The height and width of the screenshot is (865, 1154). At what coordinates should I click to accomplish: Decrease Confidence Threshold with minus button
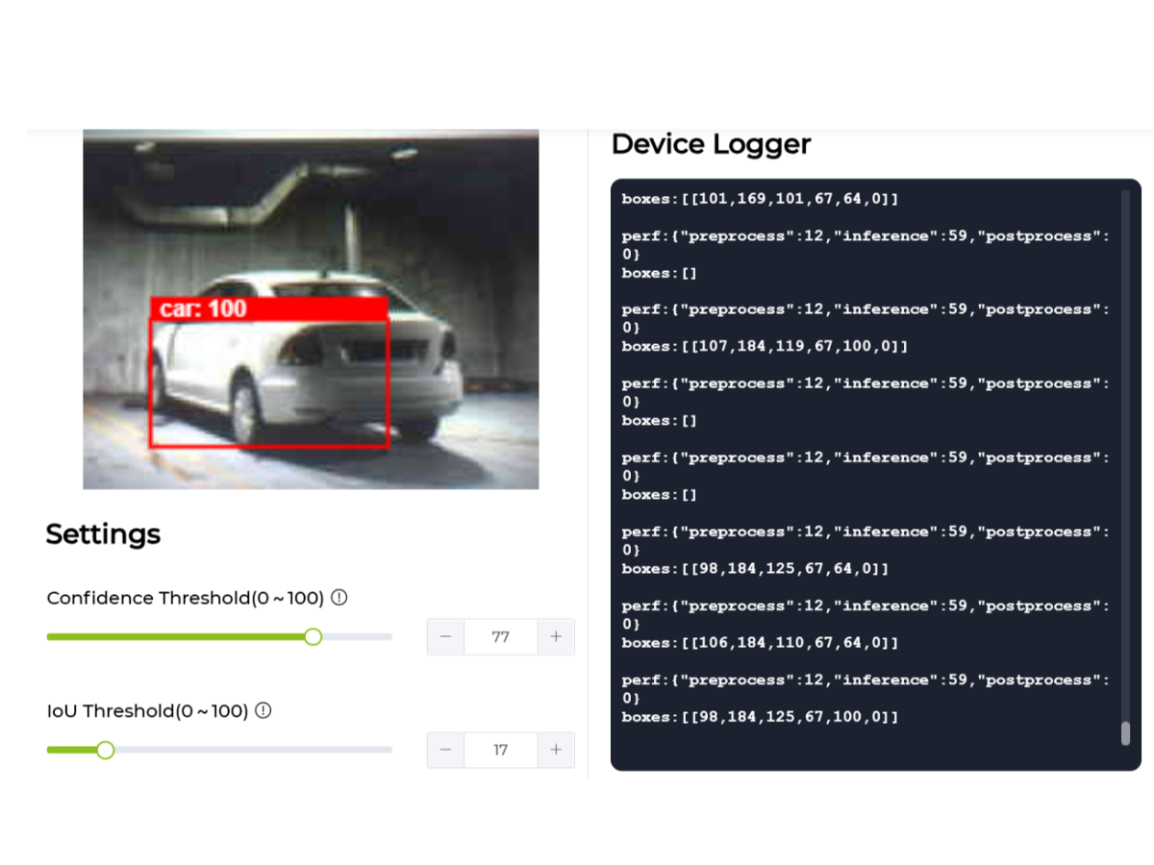pyautogui.click(x=445, y=636)
